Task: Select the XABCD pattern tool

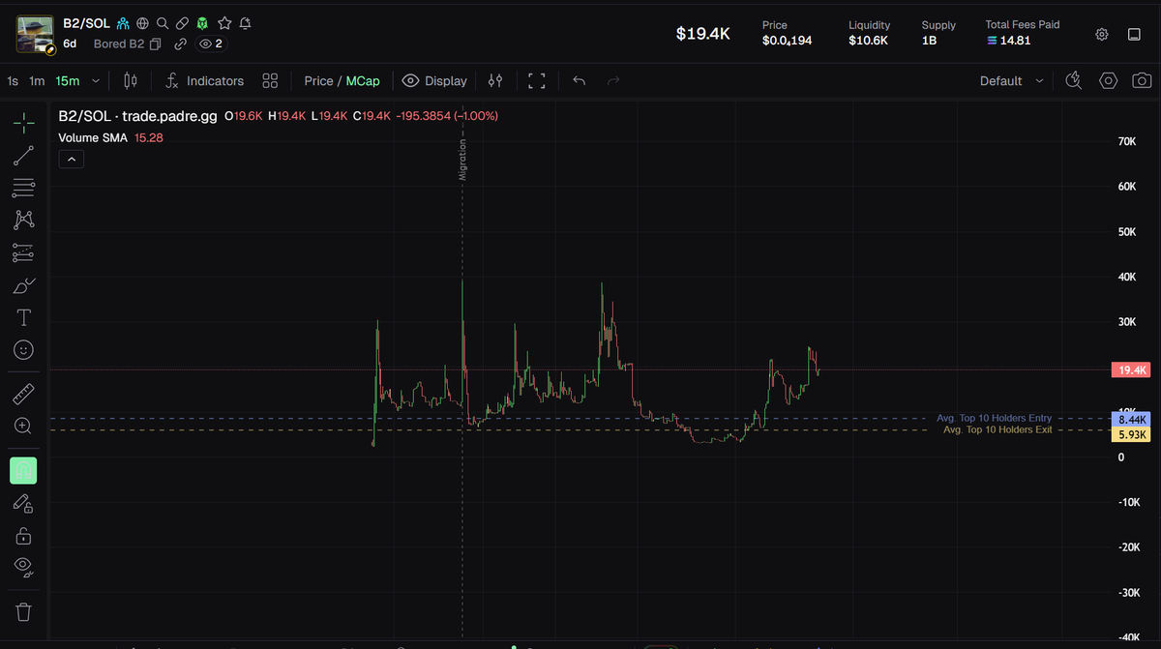Action: (24, 221)
